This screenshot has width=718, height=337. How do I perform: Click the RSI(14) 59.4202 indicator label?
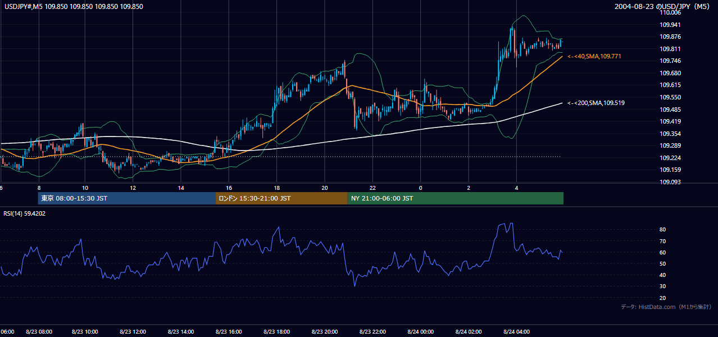(x=25, y=213)
